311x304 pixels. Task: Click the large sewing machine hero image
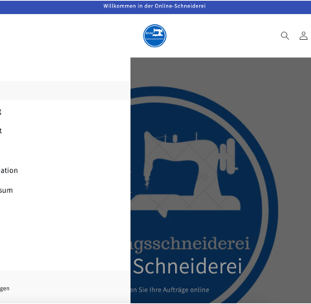coord(221,180)
